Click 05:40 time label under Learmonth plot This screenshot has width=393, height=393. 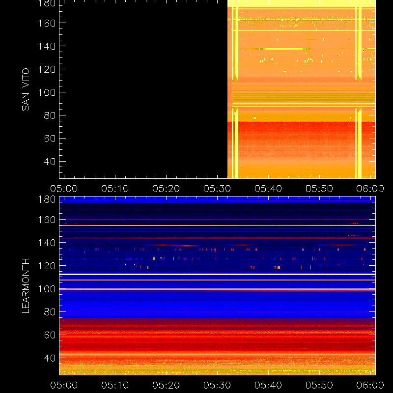pyautogui.click(x=268, y=385)
